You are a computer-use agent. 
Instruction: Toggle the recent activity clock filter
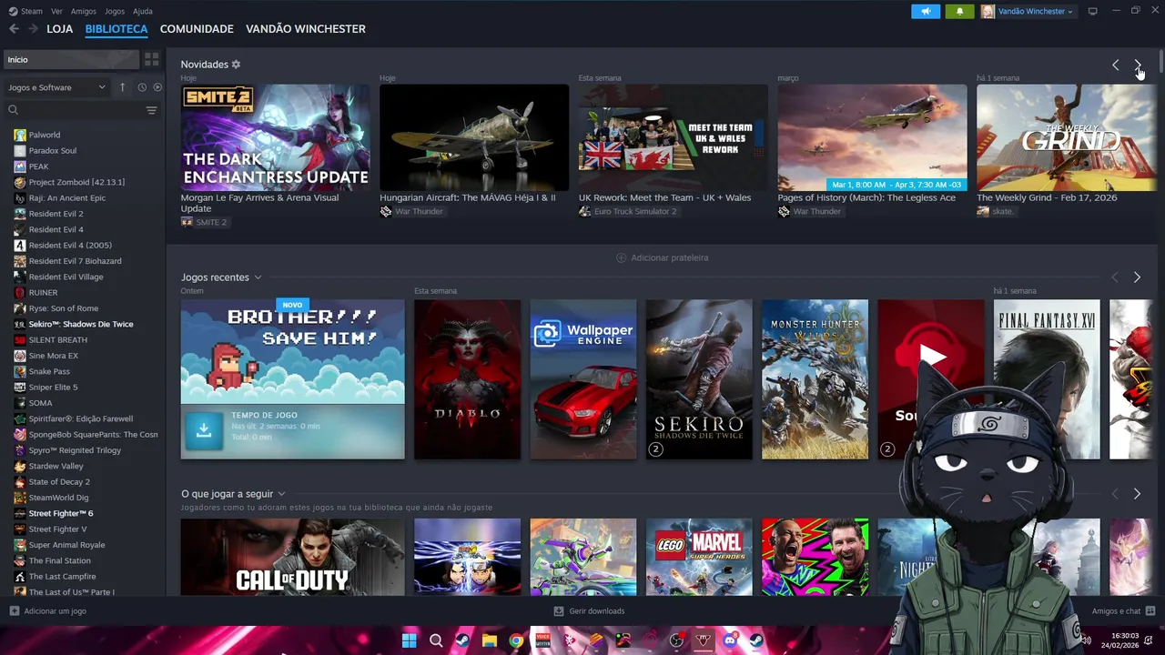tap(142, 87)
